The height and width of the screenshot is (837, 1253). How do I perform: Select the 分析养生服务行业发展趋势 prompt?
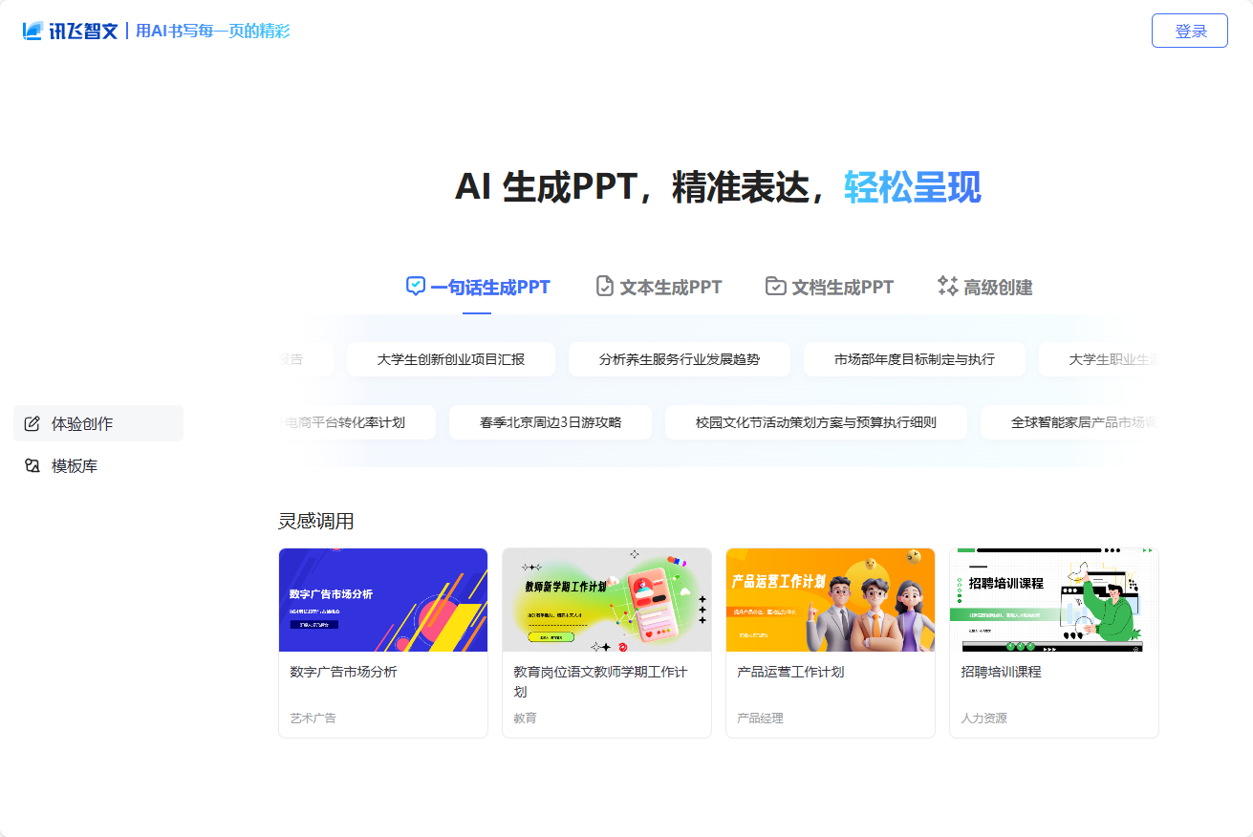(679, 359)
